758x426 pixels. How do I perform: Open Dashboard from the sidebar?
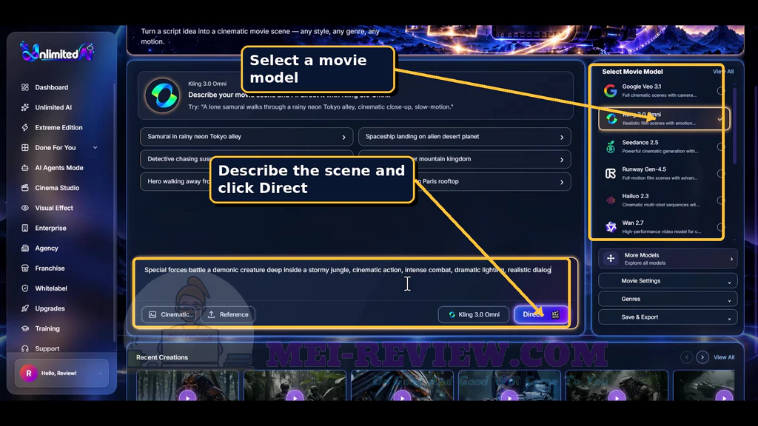(x=52, y=87)
